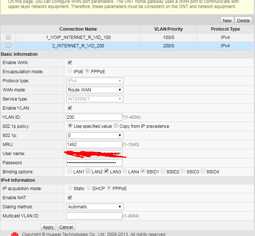Click the 100/0 VLAN/Priority cell
The width and height of the screenshot is (255, 236).
[168, 38]
